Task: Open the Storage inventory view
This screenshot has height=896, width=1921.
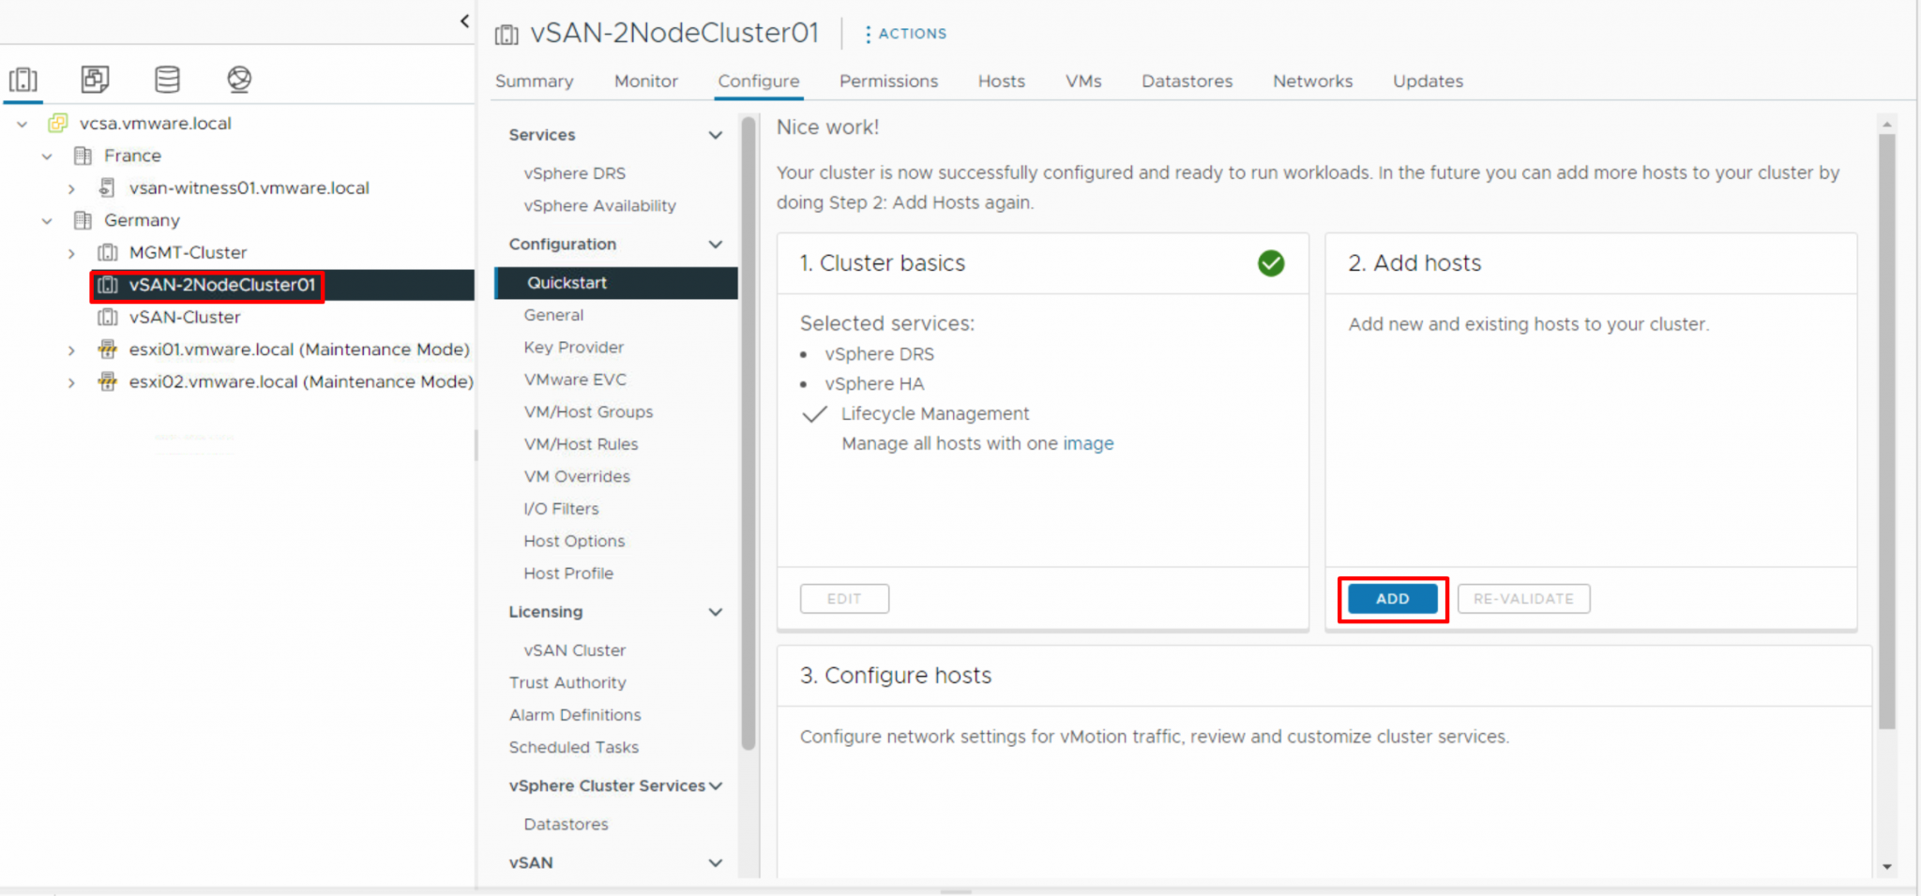Action: [167, 79]
